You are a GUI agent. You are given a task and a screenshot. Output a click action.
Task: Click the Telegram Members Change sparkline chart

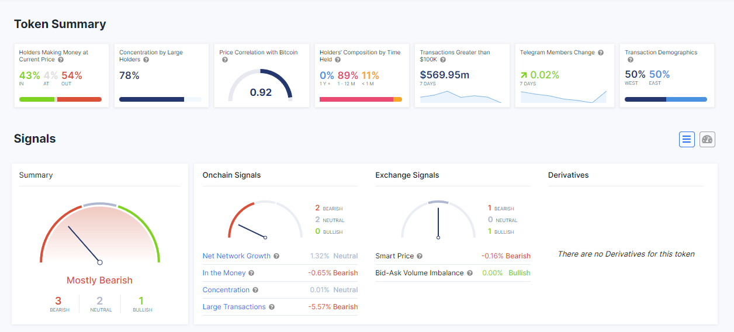click(x=563, y=96)
